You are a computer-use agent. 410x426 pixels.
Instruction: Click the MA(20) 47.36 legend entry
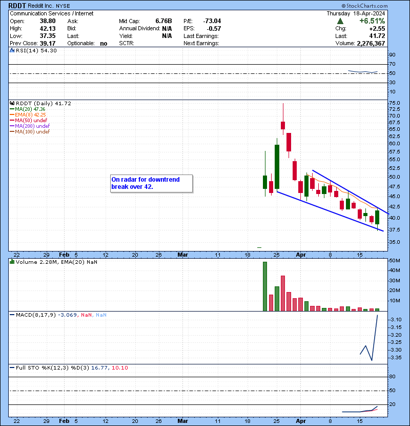[27, 109]
